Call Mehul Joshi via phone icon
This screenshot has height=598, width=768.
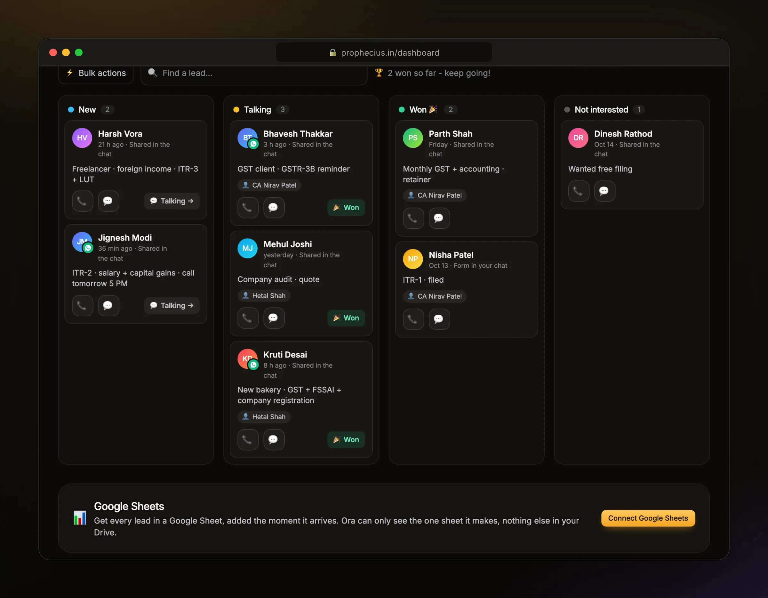tap(248, 318)
